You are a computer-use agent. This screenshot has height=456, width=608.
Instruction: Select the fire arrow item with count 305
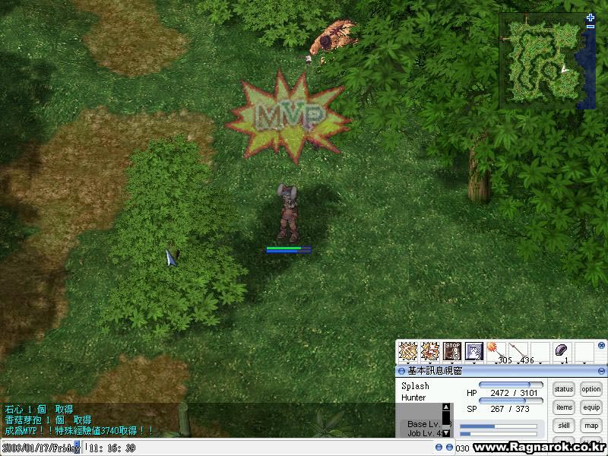tap(496, 351)
